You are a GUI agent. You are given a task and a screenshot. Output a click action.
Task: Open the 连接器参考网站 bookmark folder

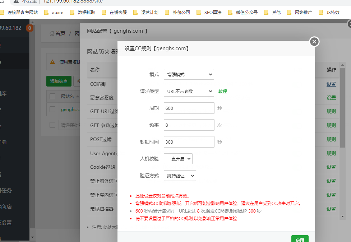(19, 13)
